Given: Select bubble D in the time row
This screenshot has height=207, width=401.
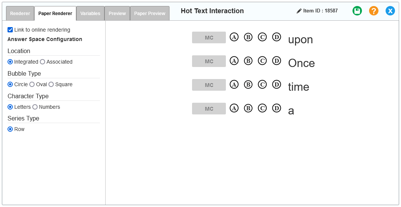Looking at the screenshot, I should coord(277,85).
